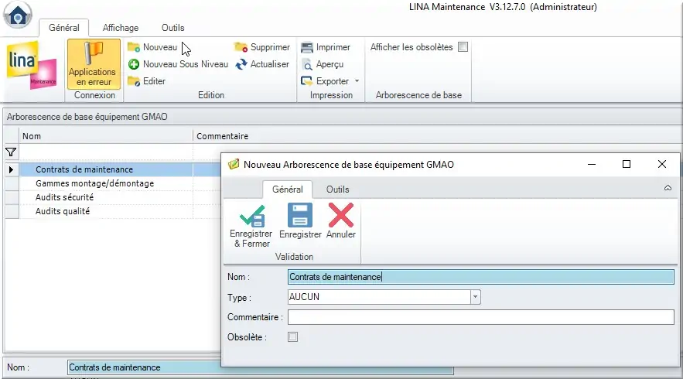Click the LINA home logo icon
Screen dimensions: 683x379
pos(18,15)
